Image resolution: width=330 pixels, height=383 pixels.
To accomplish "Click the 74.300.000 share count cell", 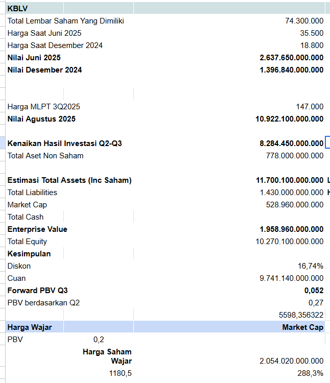I will click(x=304, y=21).
